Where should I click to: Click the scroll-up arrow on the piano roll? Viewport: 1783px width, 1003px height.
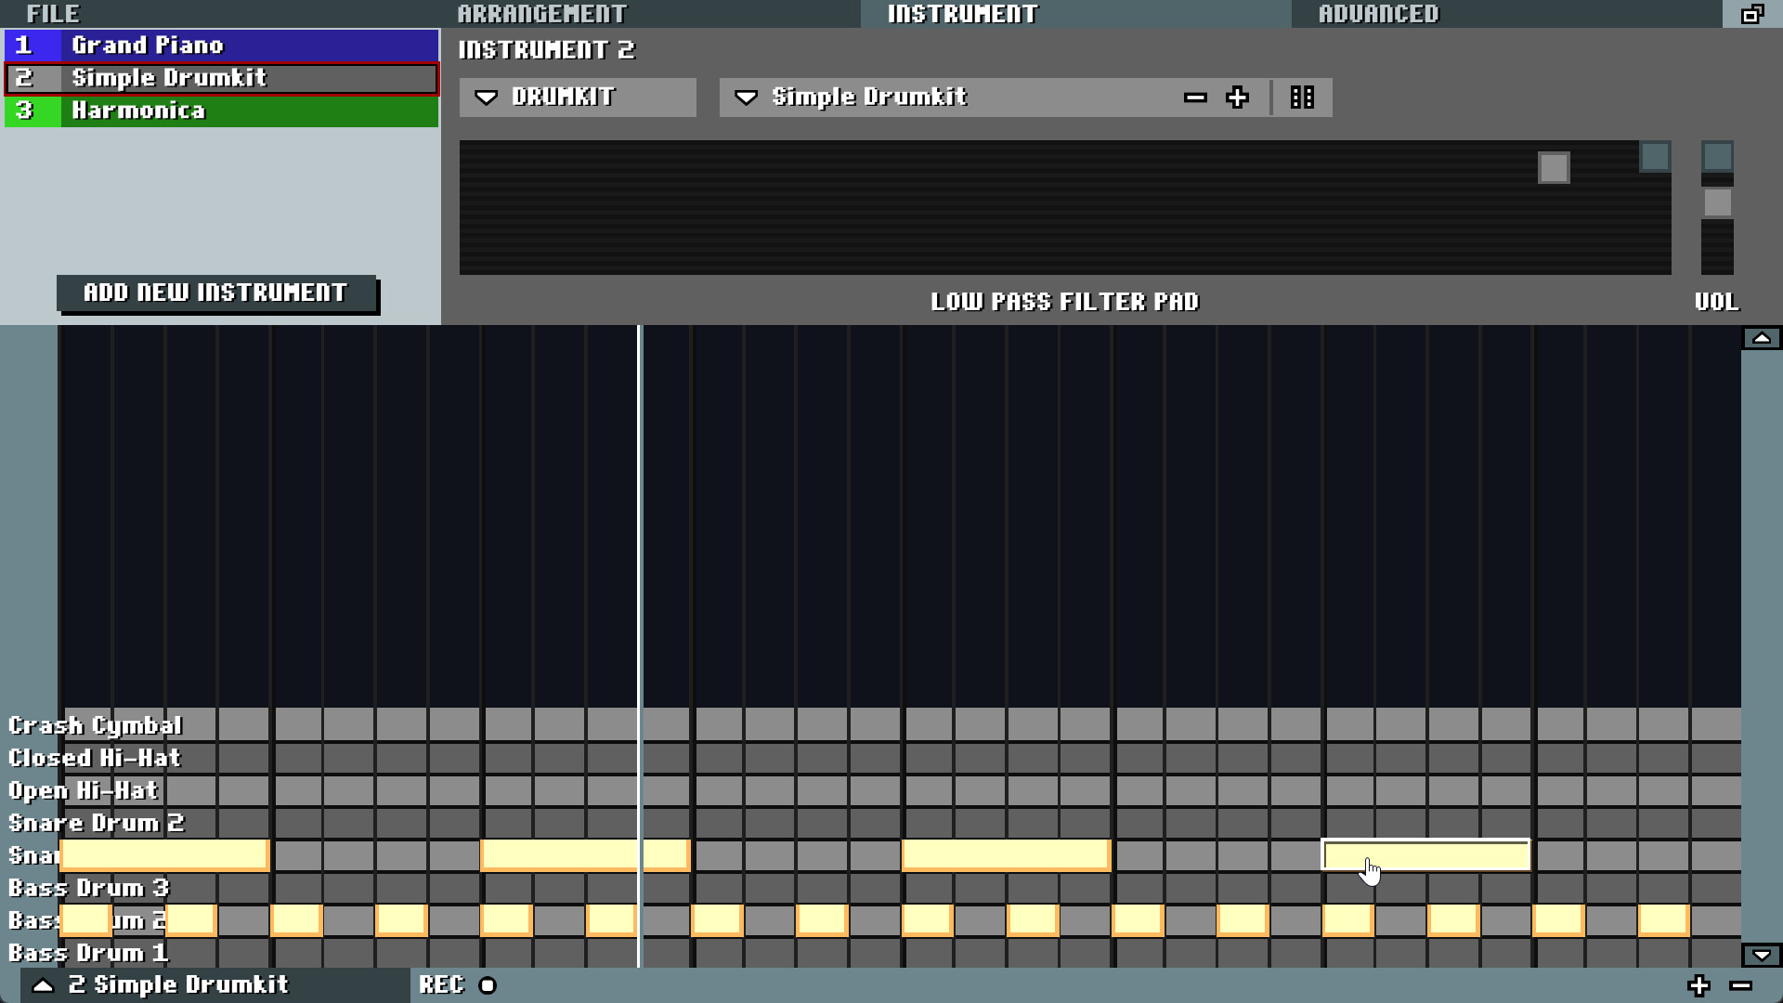(1762, 337)
